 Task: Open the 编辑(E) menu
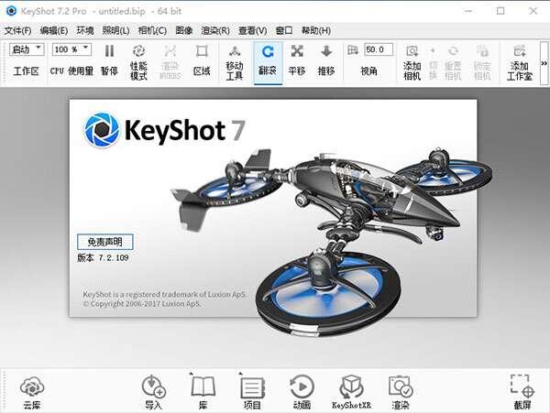point(54,31)
